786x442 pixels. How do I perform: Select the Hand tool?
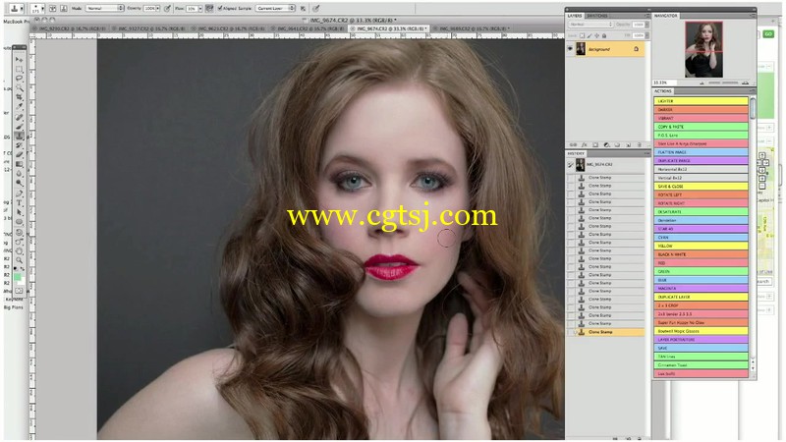point(20,250)
